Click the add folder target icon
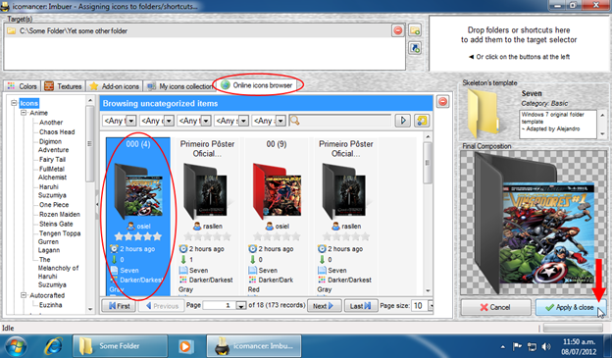 tap(415, 30)
